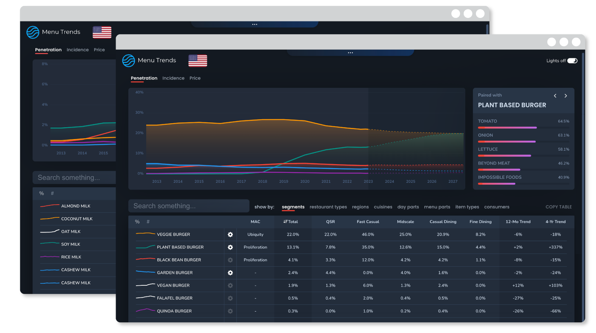This screenshot has height=333, width=596.
Task: Select the US flag country icon
Action: (x=197, y=60)
